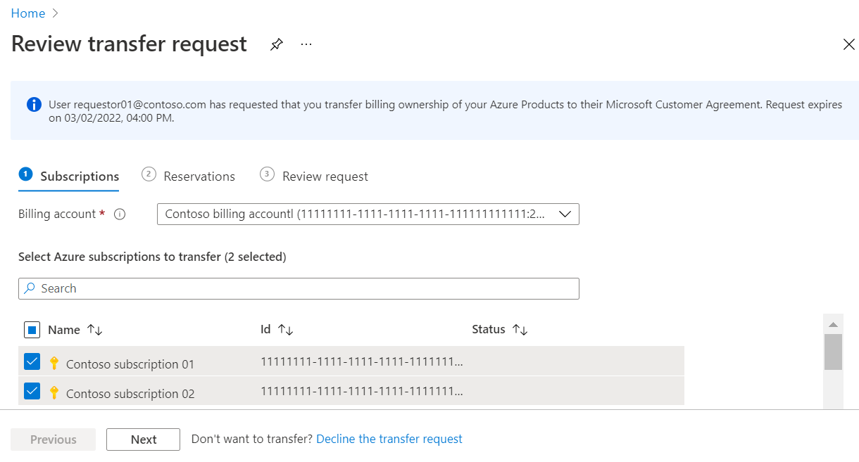Switch to the Reservations tab
859x462 pixels.
[189, 177]
